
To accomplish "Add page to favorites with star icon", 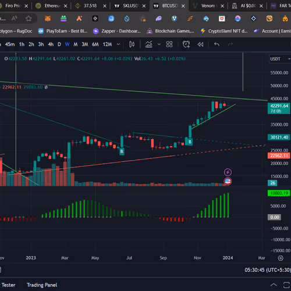I will pyautogui.click(x=29, y=19).
